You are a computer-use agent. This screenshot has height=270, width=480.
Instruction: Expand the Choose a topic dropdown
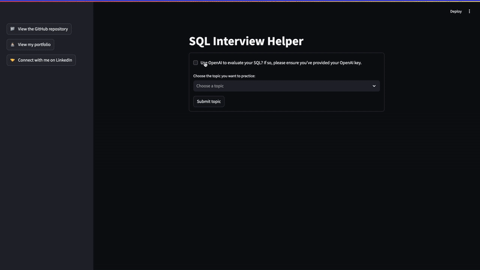(x=286, y=86)
